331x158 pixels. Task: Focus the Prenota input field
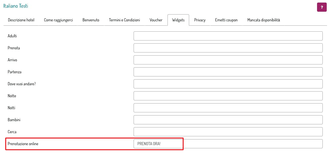[x=228, y=48]
